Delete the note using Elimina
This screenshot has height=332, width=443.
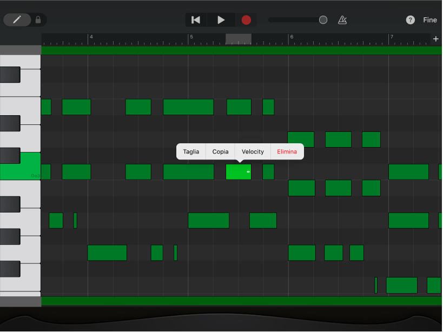287,151
